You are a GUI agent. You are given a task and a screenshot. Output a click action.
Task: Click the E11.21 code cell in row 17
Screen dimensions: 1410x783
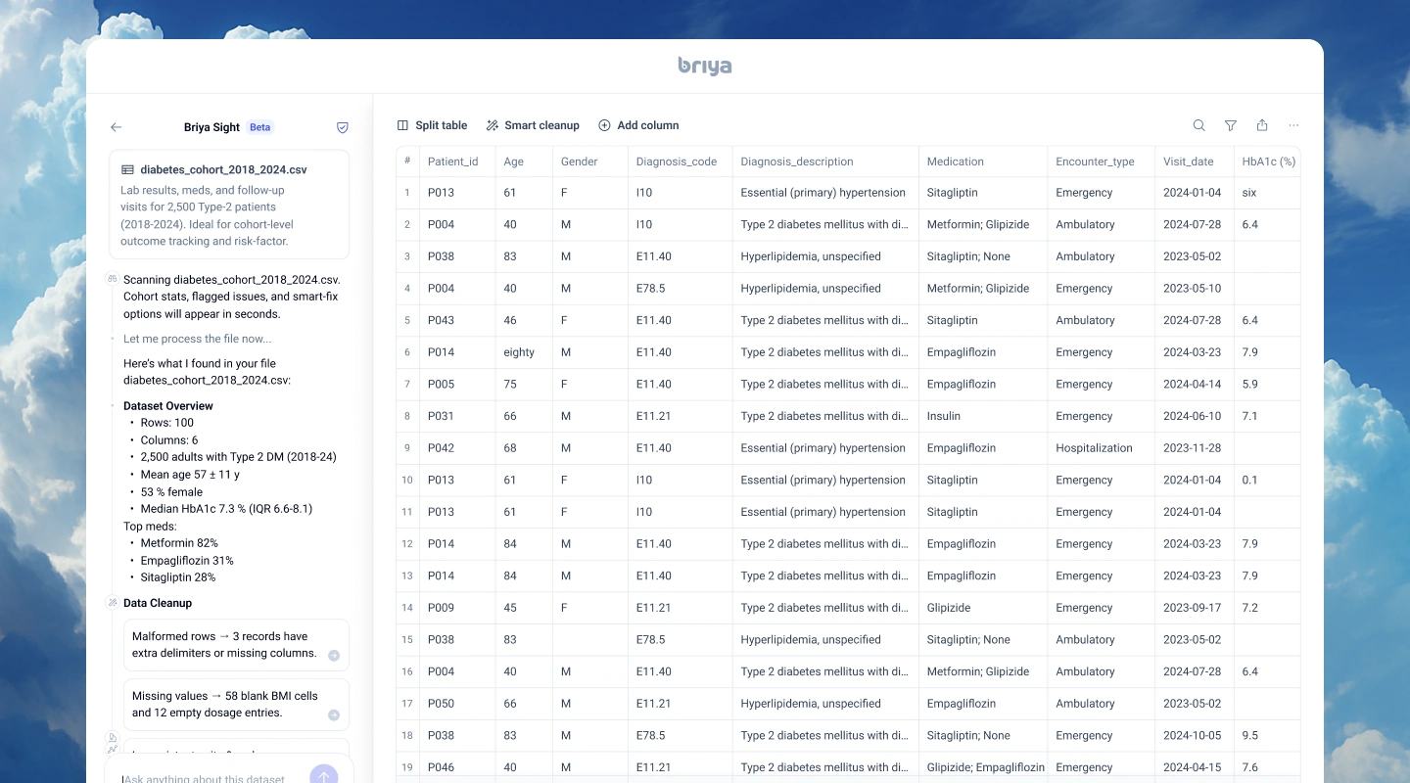681,704
